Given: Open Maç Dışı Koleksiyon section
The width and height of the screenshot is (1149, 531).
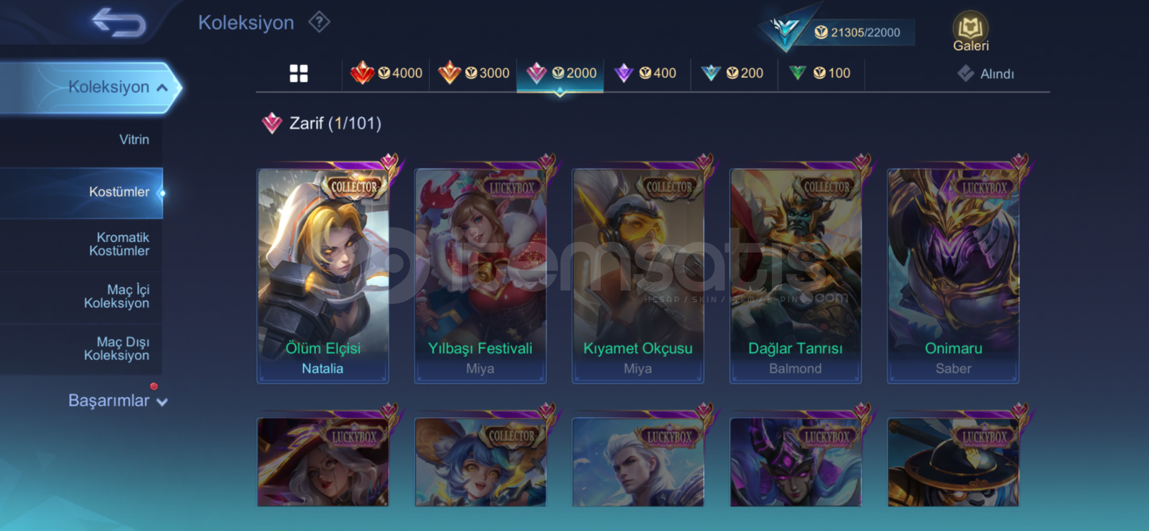Looking at the screenshot, I should tap(117, 349).
